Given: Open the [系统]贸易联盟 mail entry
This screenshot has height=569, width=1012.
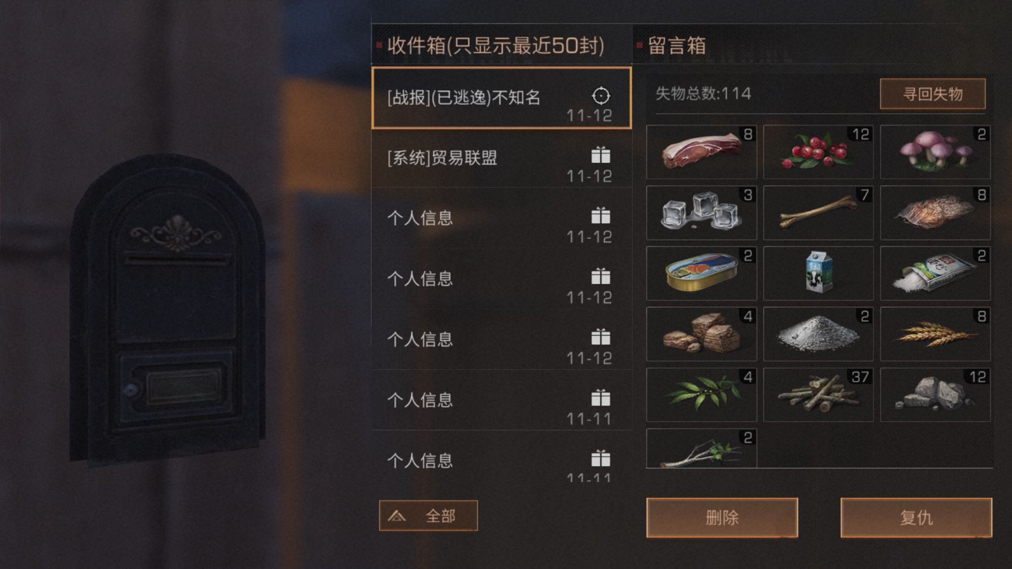Looking at the screenshot, I should [x=501, y=158].
